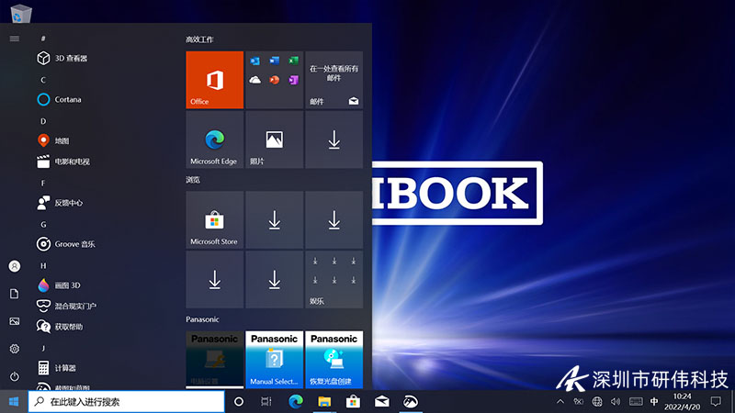Launch Edge from the taskbar

[x=296, y=402]
